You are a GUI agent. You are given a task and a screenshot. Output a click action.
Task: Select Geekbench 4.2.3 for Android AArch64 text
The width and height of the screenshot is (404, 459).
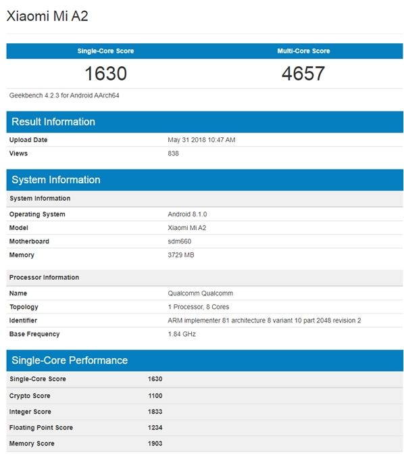point(64,95)
